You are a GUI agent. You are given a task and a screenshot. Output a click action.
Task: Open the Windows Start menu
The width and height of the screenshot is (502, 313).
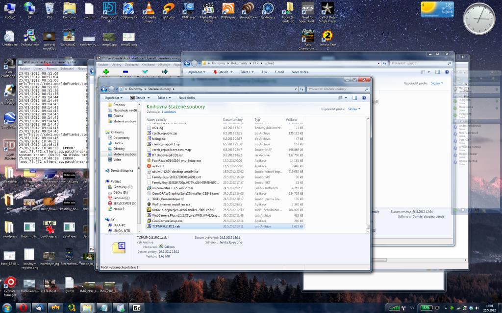click(6, 308)
